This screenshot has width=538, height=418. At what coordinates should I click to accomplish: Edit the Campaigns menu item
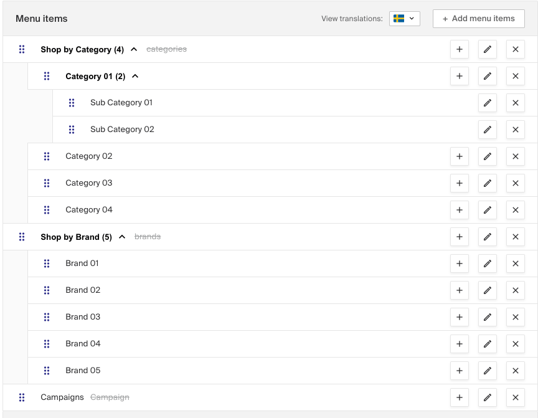click(488, 397)
